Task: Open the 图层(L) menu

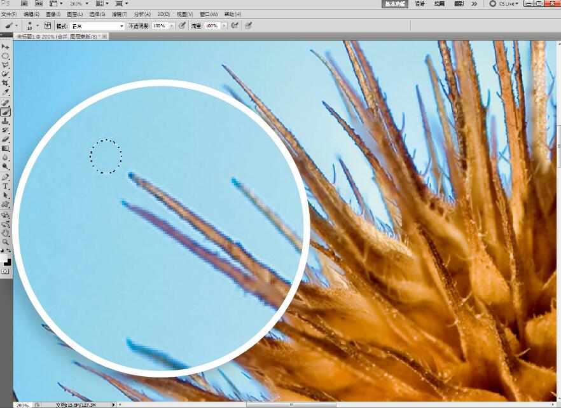Action: pyautogui.click(x=75, y=15)
